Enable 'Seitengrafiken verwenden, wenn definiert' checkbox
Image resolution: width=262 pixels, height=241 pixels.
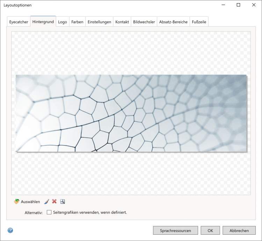click(49, 212)
